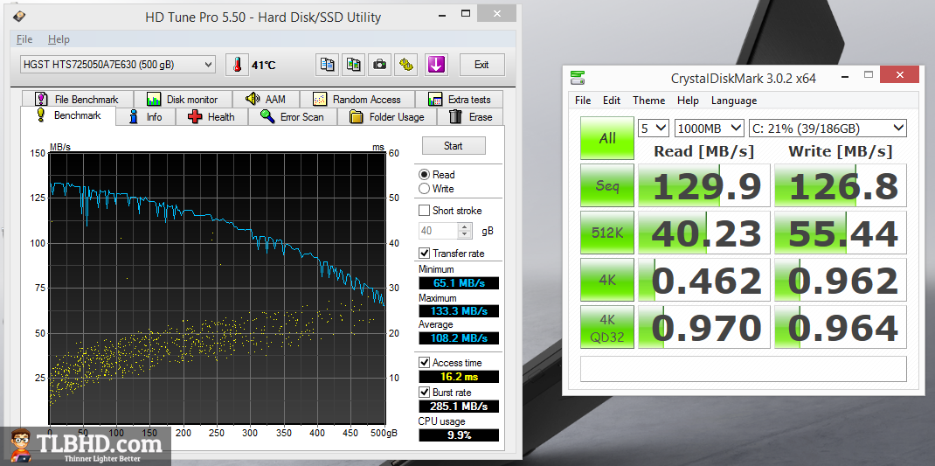Toggle the Transfer rate checkbox
The image size is (935, 466).
click(424, 253)
